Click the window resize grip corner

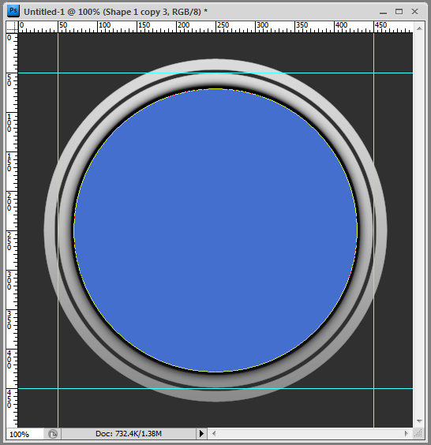click(418, 433)
